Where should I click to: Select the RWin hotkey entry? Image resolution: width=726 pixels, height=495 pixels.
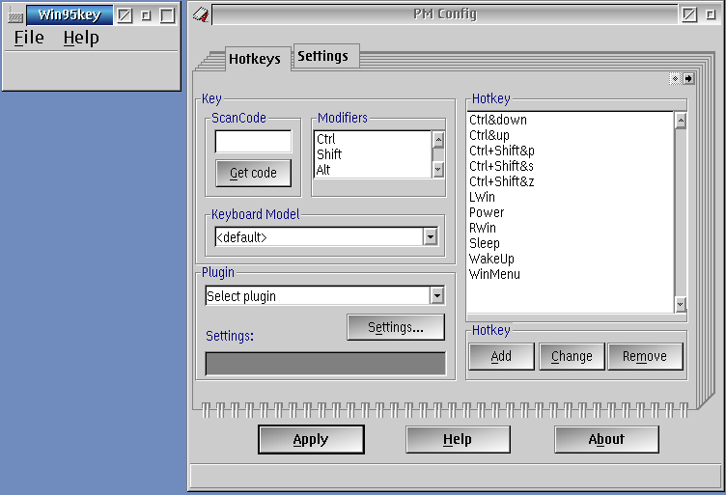pyautogui.click(x=571, y=228)
